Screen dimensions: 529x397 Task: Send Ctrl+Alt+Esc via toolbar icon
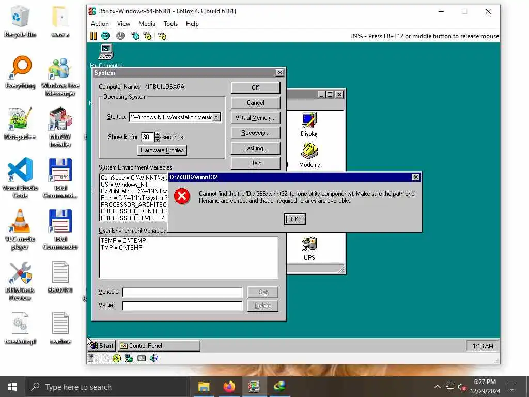tap(147, 36)
